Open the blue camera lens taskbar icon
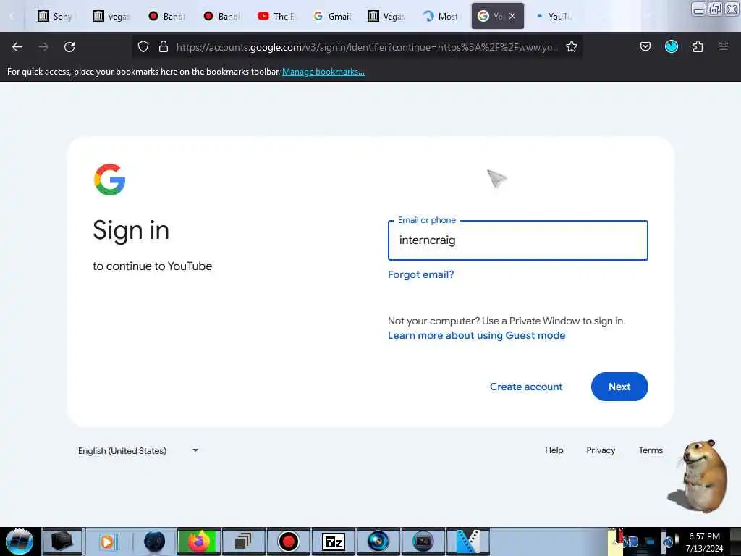The image size is (741, 556). point(378,542)
